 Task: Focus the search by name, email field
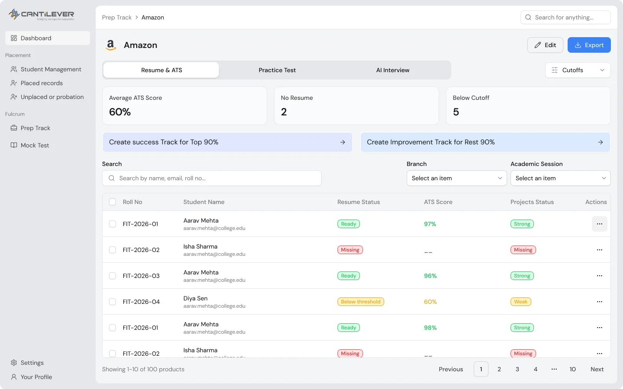pos(212,178)
